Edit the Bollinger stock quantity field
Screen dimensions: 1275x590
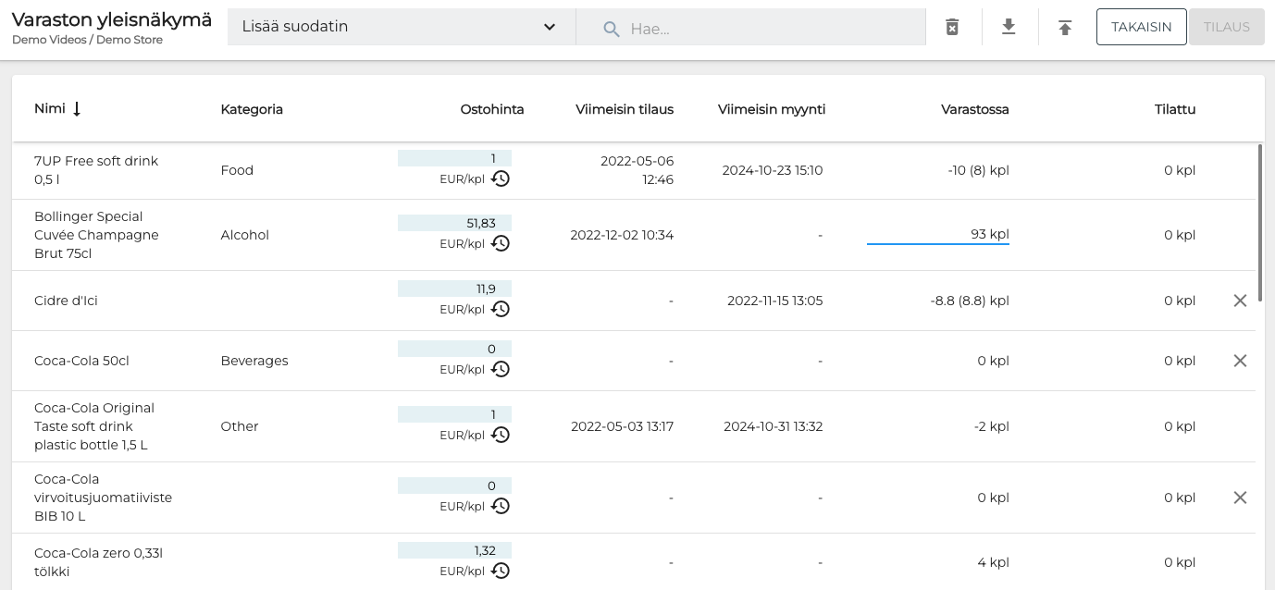click(x=937, y=235)
